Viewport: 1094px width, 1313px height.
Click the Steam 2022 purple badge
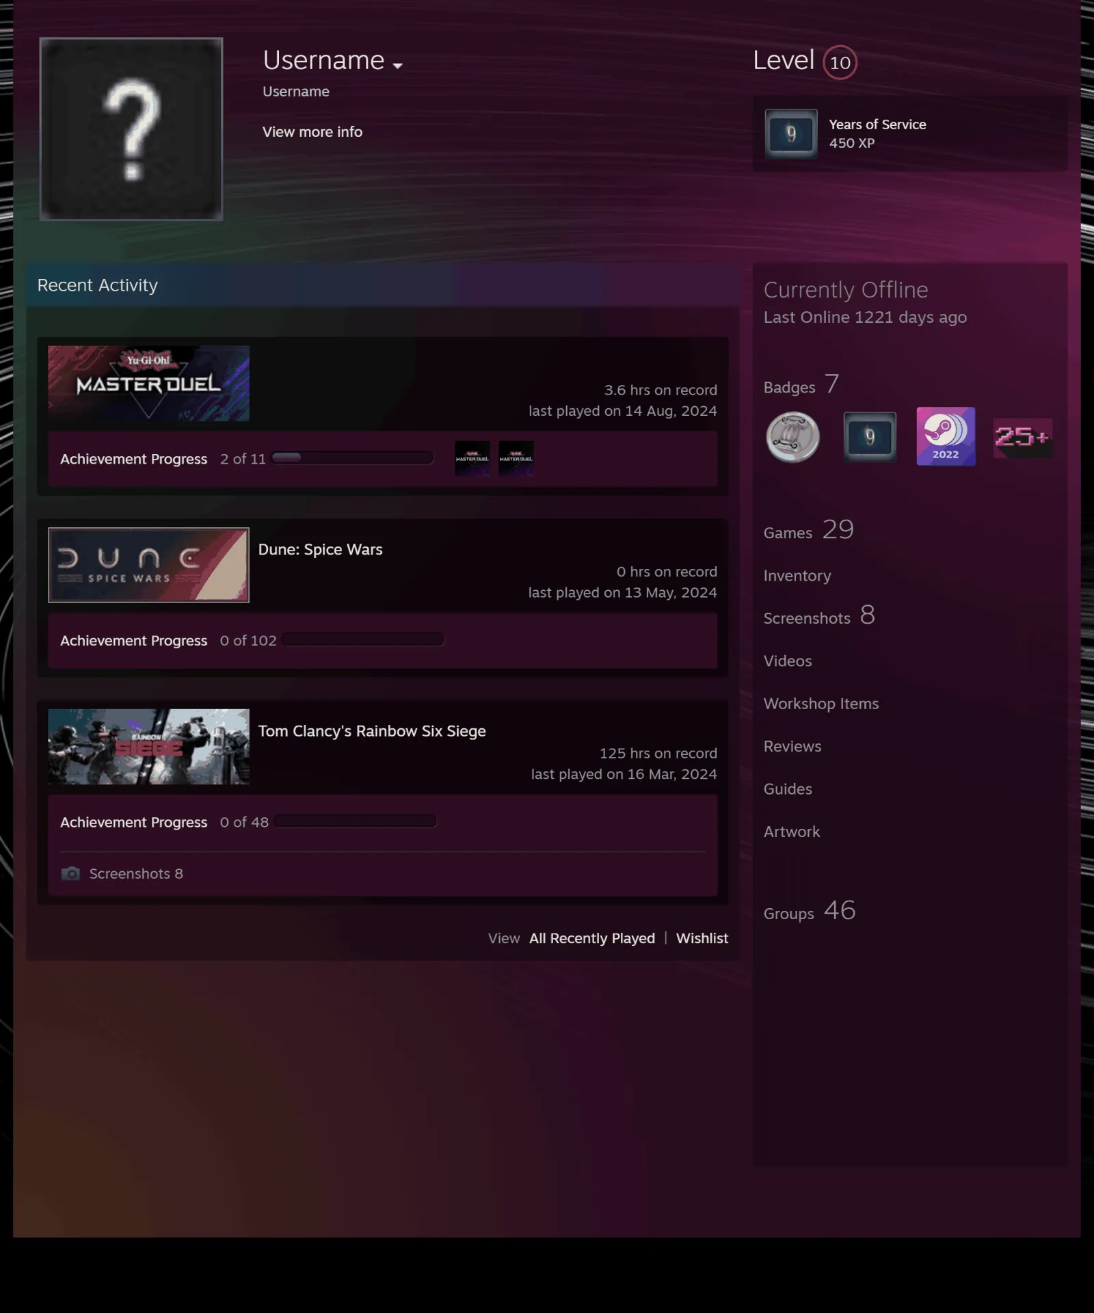pyautogui.click(x=946, y=437)
